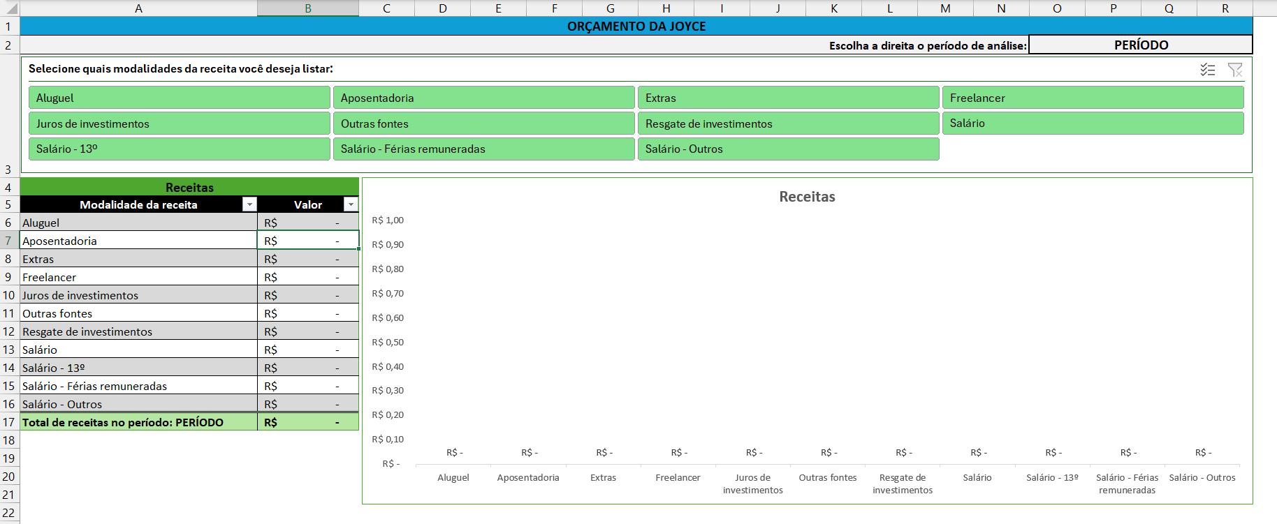Image resolution: width=1277 pixels, height=524 pixels.
Task: Select the 'Salário' table cell in row 13
Action: [138, 350]
